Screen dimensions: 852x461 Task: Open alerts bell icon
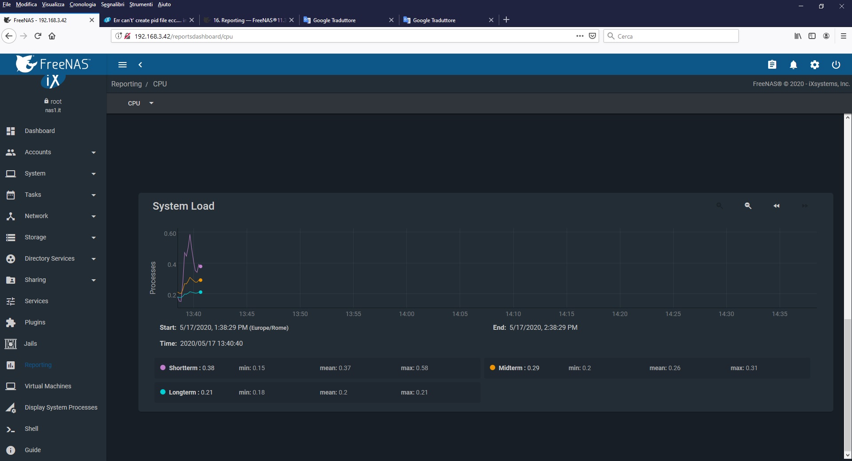click(793, 65)
